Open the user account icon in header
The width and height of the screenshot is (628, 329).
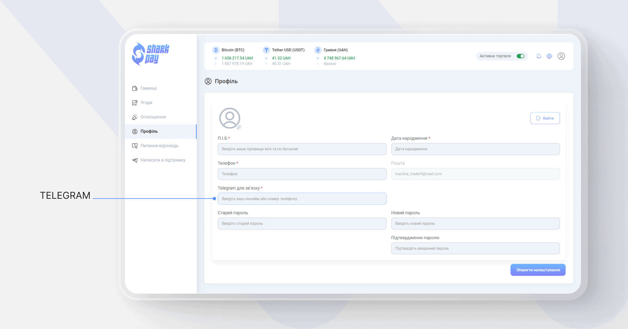pos(561,56)
